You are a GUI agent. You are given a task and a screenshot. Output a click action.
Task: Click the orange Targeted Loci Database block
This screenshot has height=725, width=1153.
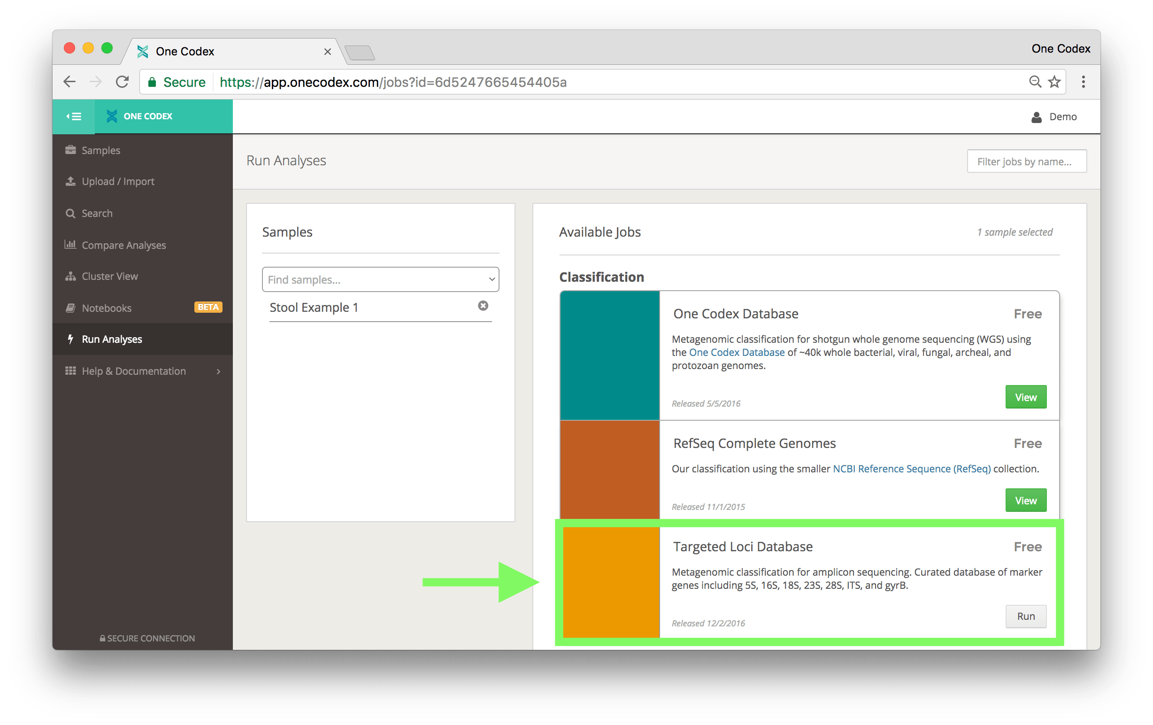(x=611, y=582)
